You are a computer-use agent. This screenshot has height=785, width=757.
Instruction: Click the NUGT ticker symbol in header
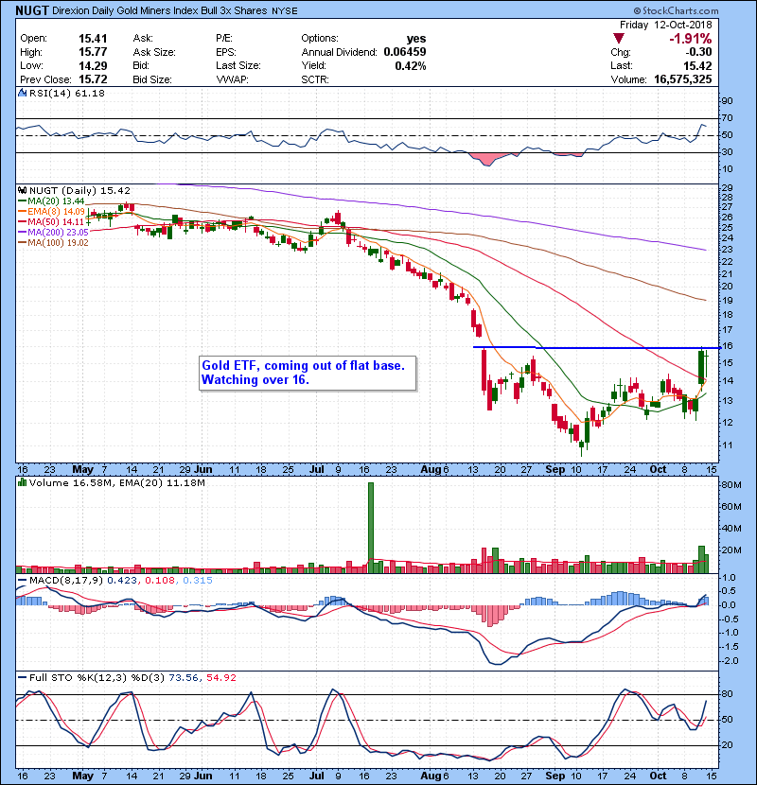32,10
